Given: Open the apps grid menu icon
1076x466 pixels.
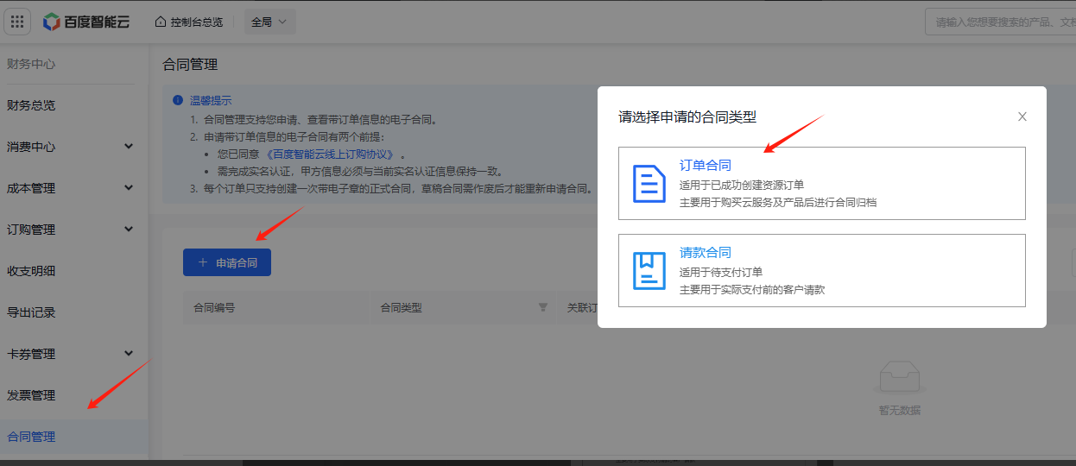Looking at the screenshot, I should coord(18,22).
